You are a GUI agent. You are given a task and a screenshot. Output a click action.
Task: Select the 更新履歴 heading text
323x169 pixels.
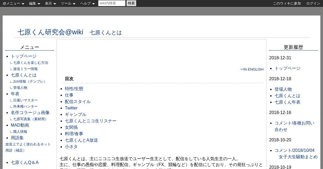293,47
